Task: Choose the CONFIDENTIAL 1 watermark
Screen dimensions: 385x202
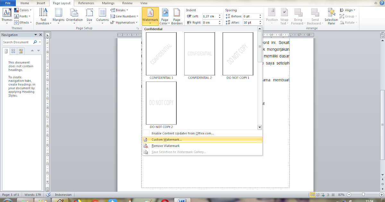Action: [x=161, y=54]
